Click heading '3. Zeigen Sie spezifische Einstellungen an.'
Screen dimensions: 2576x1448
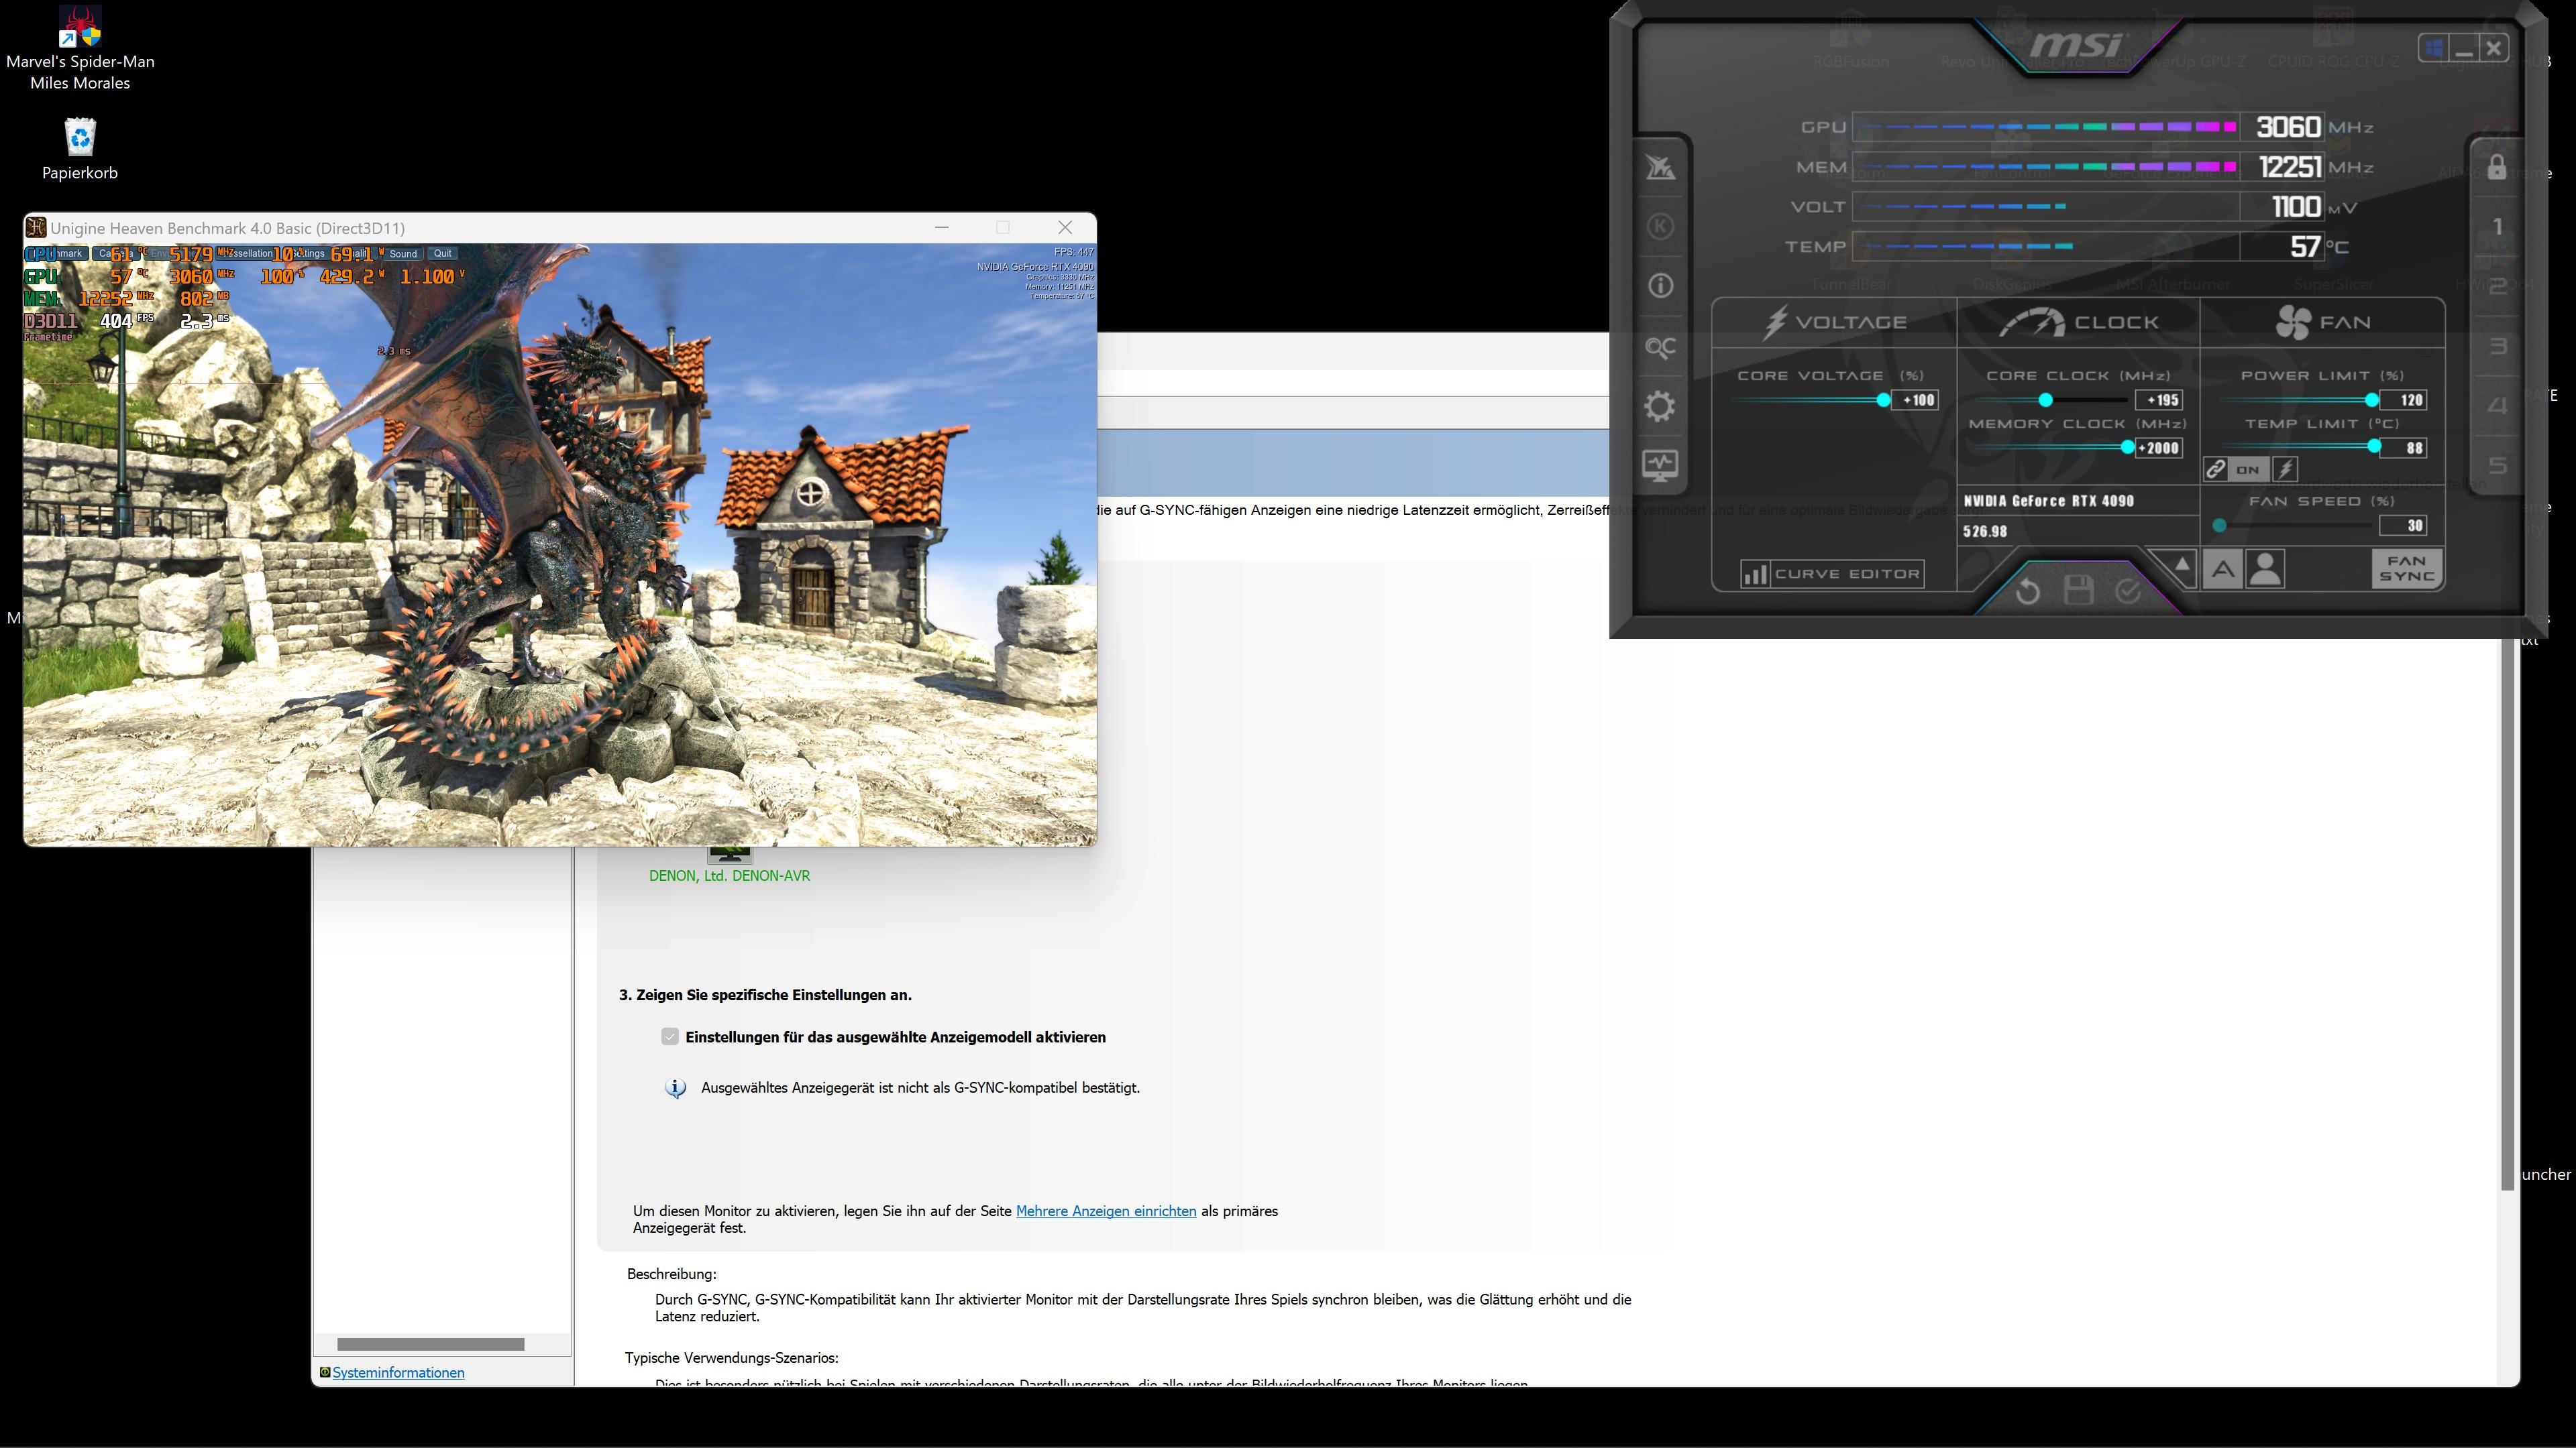pos(765,995)
